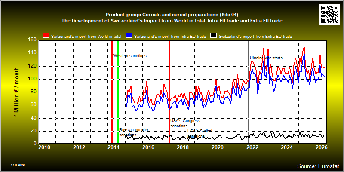
Task: Click the red Western sanctions vertical line
Action: click(112, 92)
